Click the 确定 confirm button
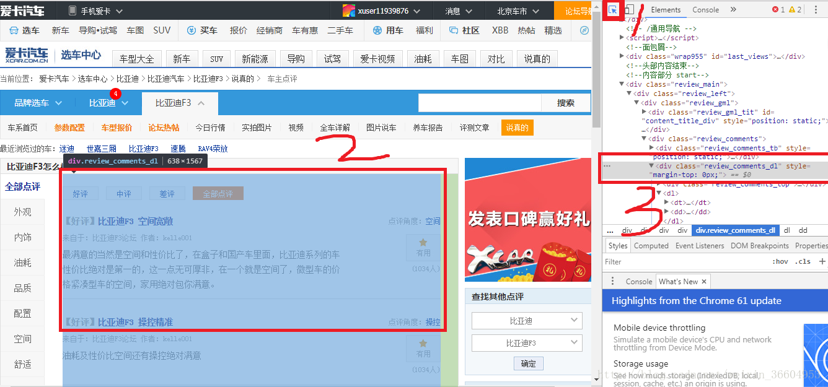828x387 pixels. [x=528, y=363]
